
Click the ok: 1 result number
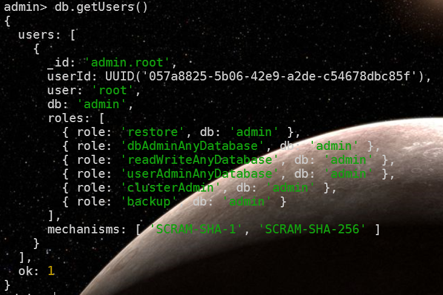pyautogui.click(x=51, y=271)
